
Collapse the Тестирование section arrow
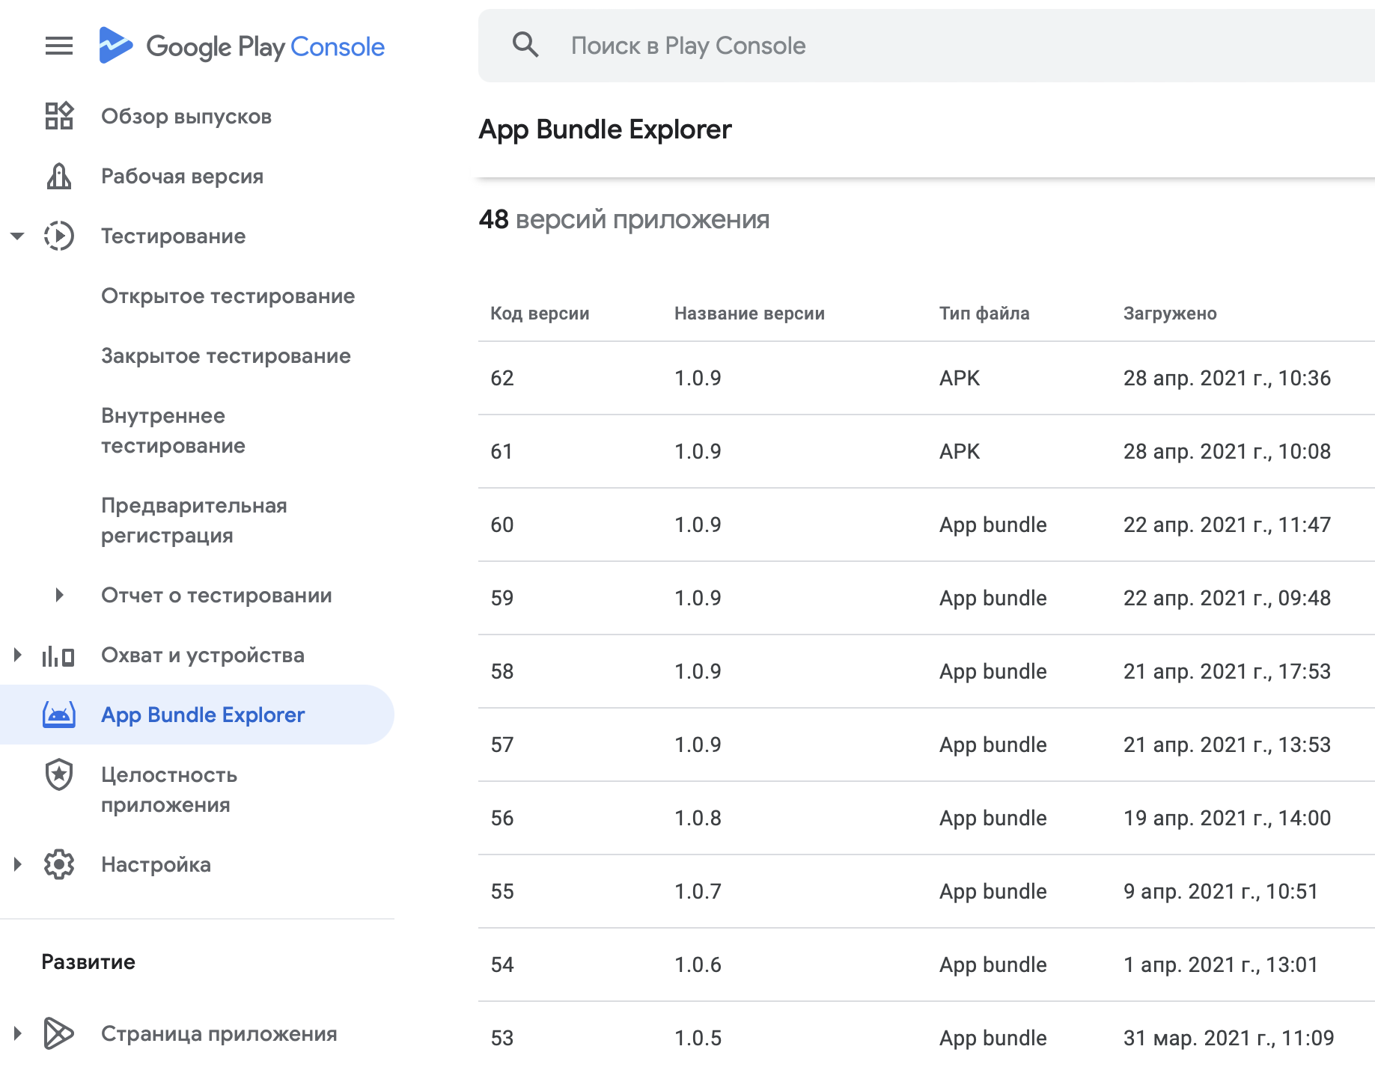[x=17, y=236]
